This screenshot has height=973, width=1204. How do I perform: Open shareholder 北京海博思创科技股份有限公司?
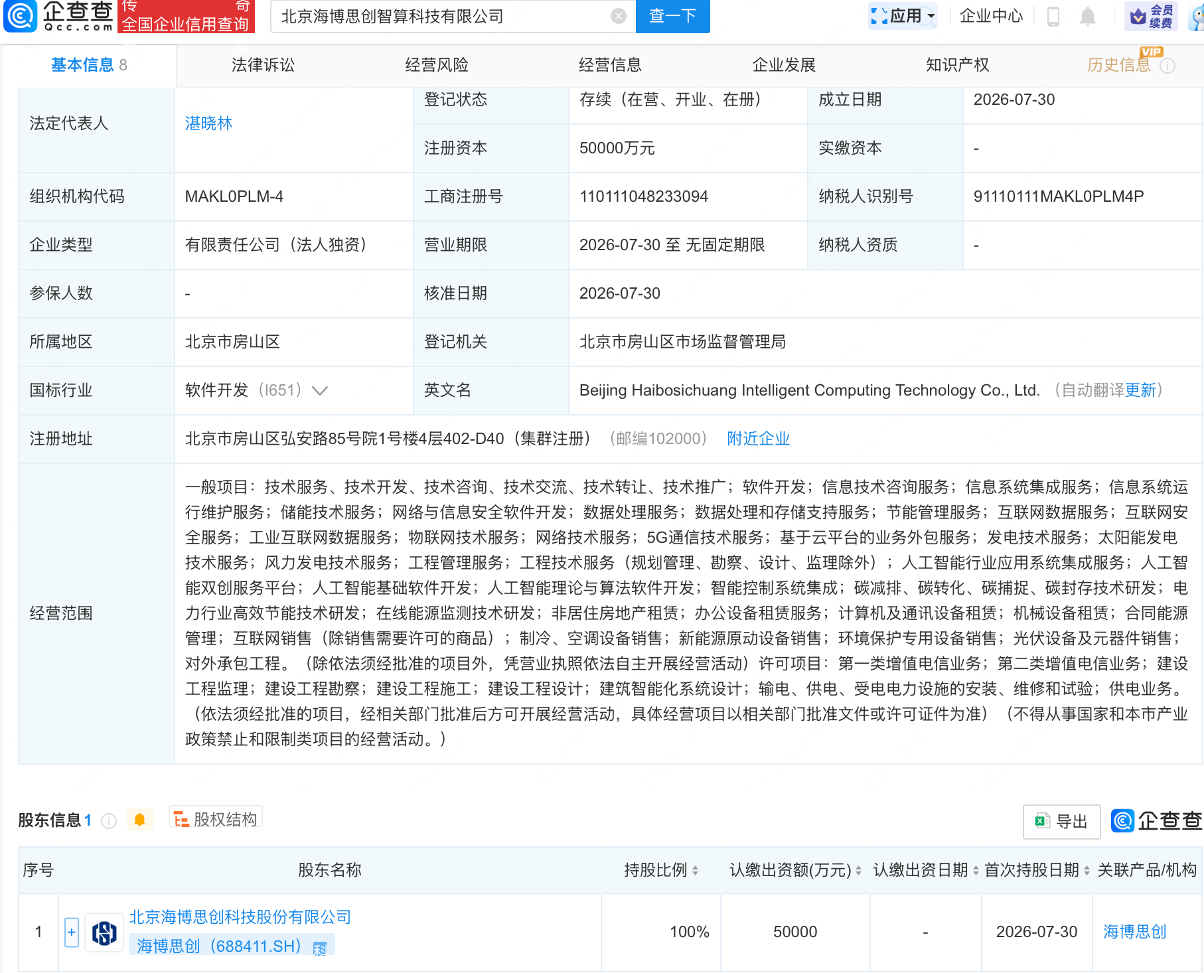[240, 917]
